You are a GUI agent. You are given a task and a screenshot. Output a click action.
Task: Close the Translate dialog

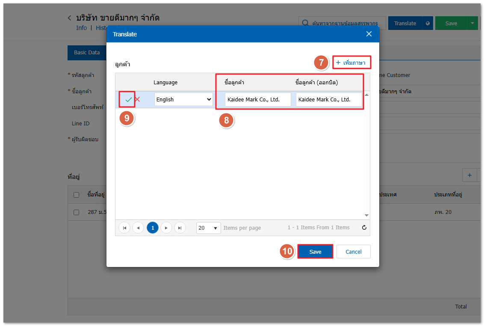coord(369,34)
